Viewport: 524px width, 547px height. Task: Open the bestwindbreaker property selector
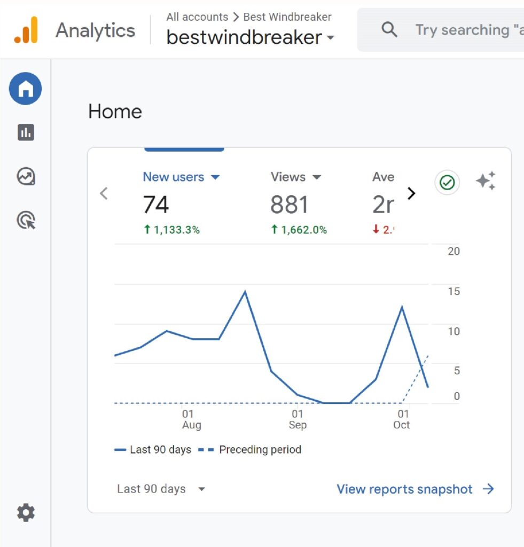point(250,37)
